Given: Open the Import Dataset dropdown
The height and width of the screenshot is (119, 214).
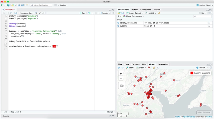Looking at the screenshot, I should click(x=134, y=13).
